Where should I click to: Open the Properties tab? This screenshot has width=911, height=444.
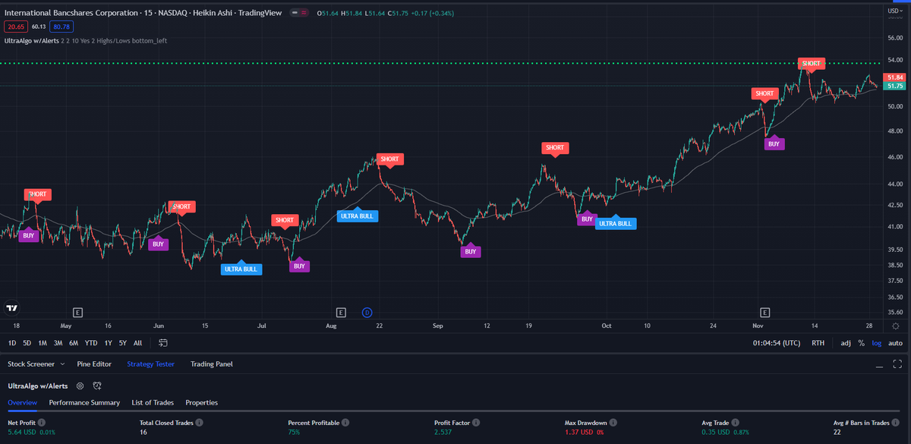[201, 402]
